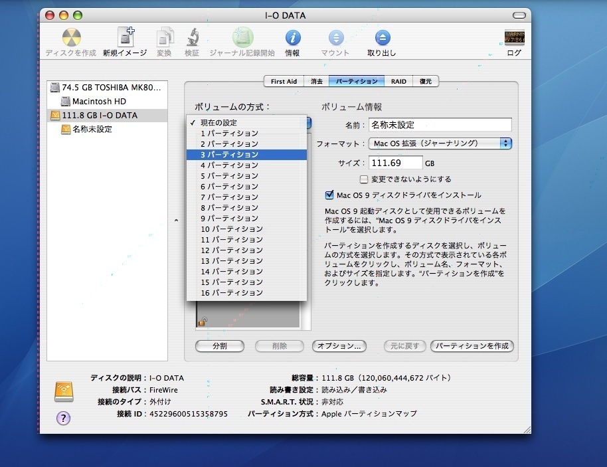Click the オプション… options button
Image resolution: width=607 pixels, height=467 pixels.
339,346
